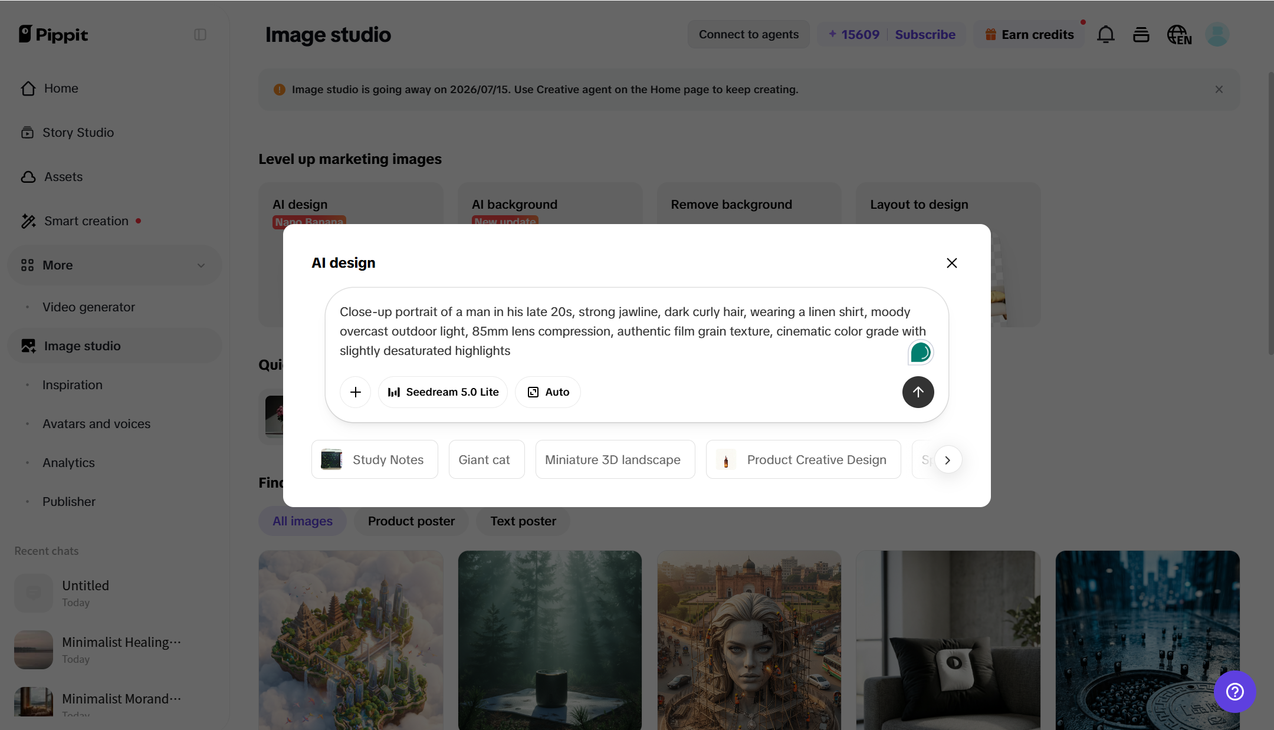
Task: Open the floating island city image
Action: click(x=351, y=640)
